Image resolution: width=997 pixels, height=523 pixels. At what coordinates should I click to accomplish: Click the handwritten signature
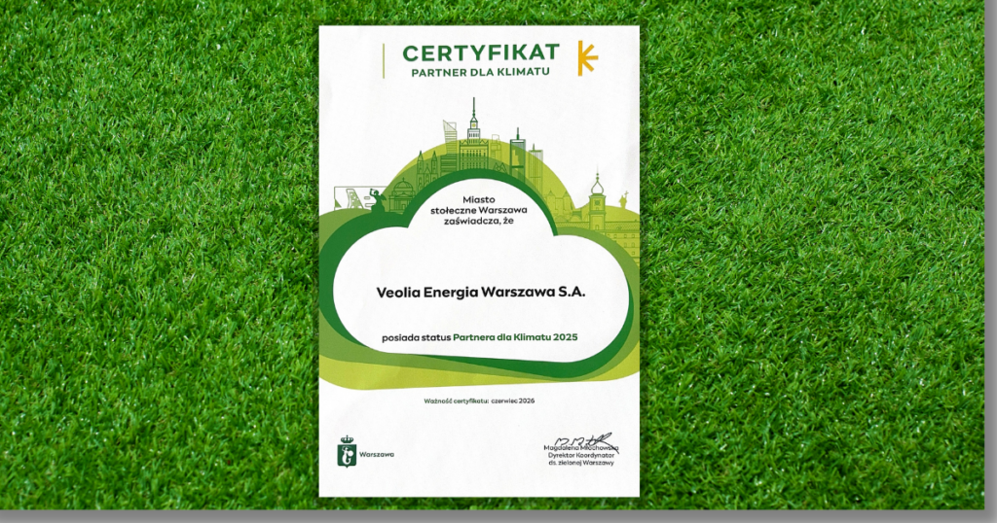click(x=585, y=440)
